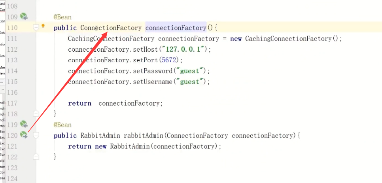
Task: Click line number 111 in gutter
Action: pyautogui.click(x=12, y=39)
